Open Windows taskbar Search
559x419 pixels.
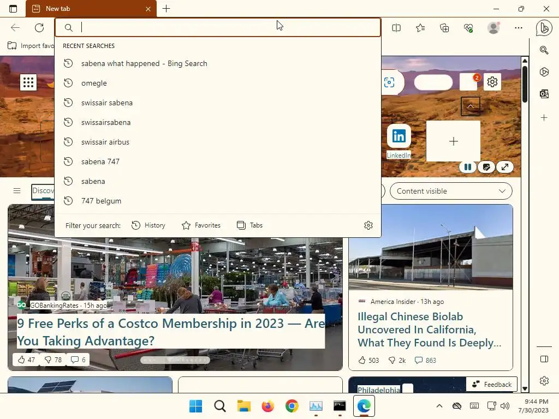(x=219, y=406)
